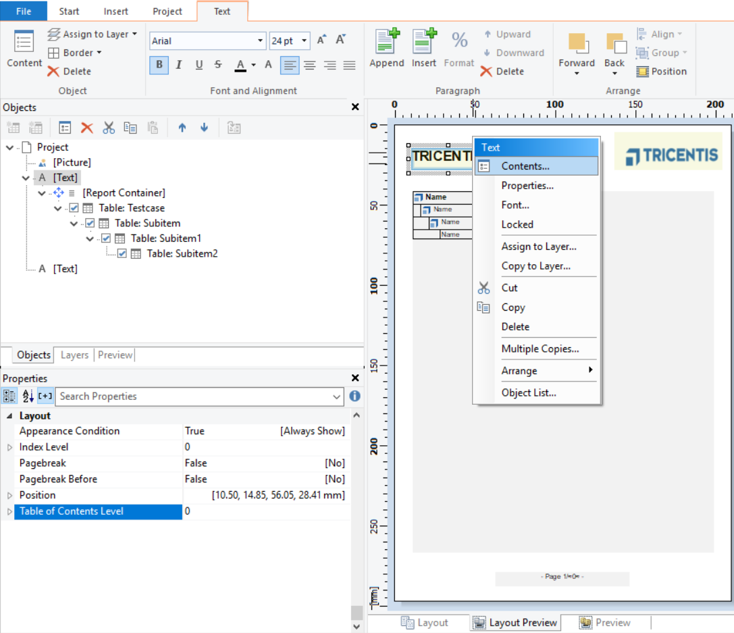Click the Italic formatting icon
Image resolution: width=734 pixels, height=633 pixels.
click(179, 65)
